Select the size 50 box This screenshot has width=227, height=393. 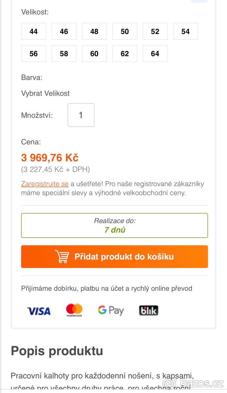[125, 31]
